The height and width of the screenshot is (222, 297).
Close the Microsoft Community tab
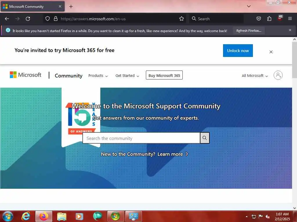click(x=60, y=6)
